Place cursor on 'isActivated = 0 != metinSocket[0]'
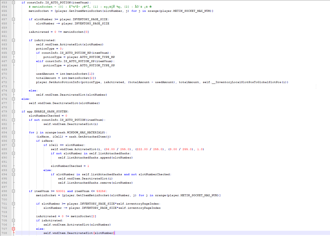The width and height of the screenshot is (330, 236). [59, 32]
